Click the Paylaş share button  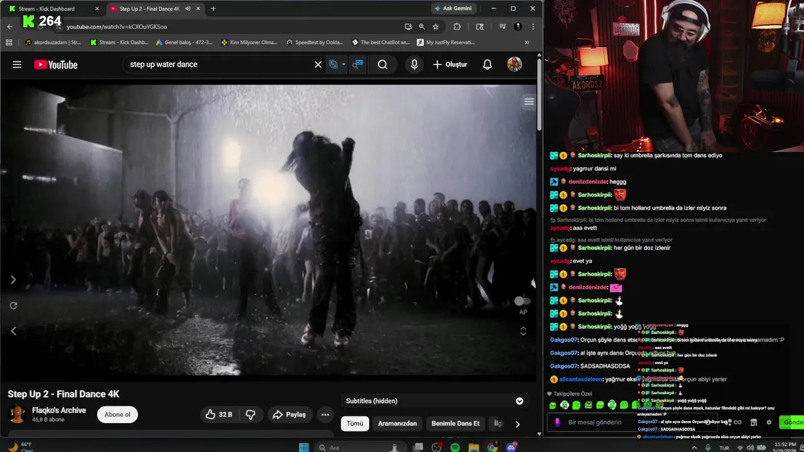pos(290,414)
